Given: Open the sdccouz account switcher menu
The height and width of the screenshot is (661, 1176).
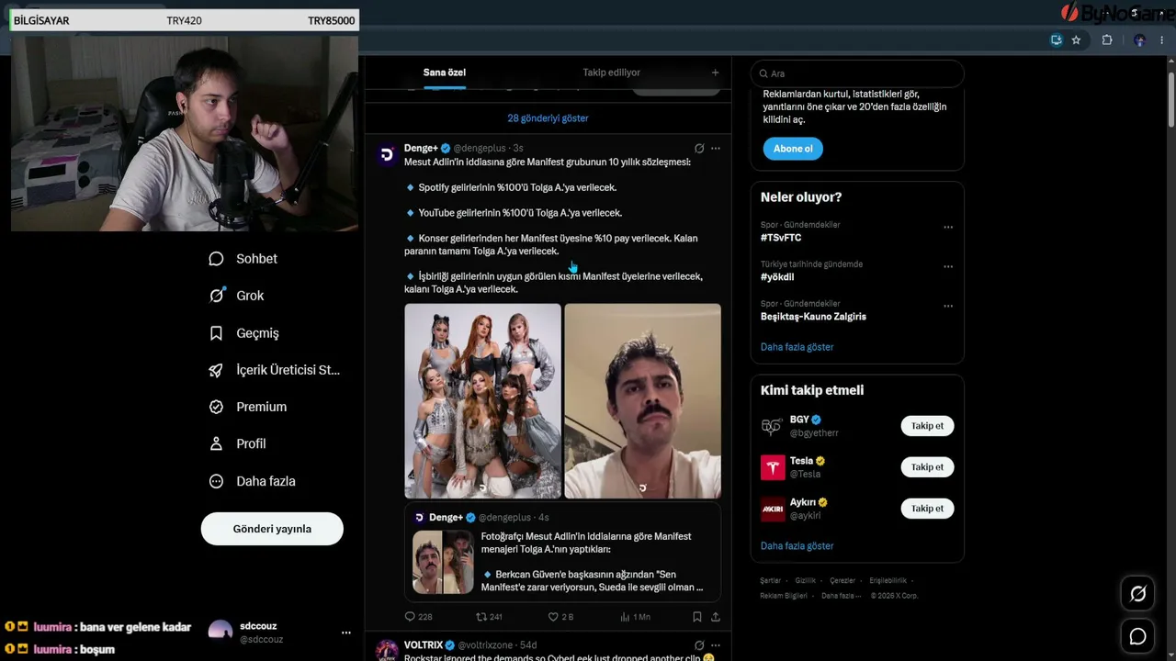Looking at the screenshot, I should [345, 633].
